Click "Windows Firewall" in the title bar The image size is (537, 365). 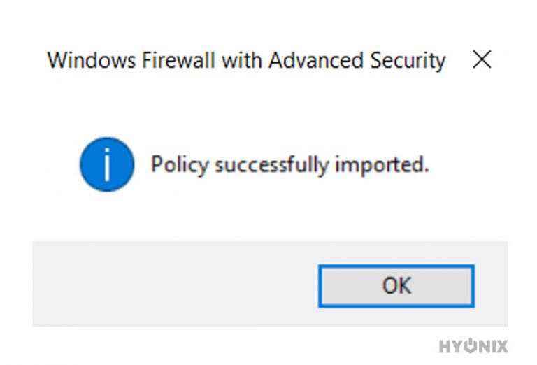131,61
